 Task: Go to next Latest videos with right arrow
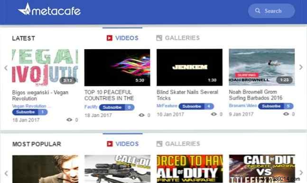click(301, 67)
